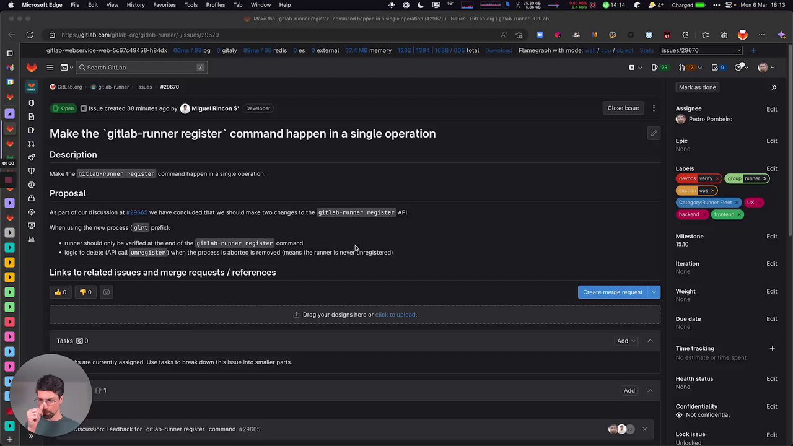
Task: Open assigned issues counter showing 23
Action: pyautogui.click(x=660, y=67)
